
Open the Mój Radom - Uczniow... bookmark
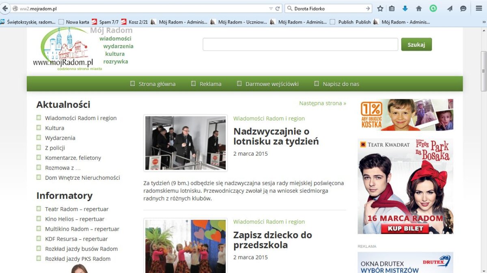[x=239, y=22]
